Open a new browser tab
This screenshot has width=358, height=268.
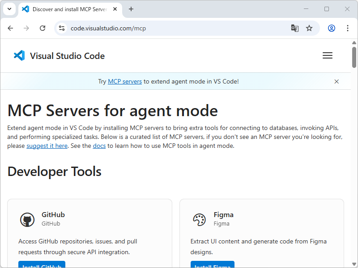pos(131,9)
